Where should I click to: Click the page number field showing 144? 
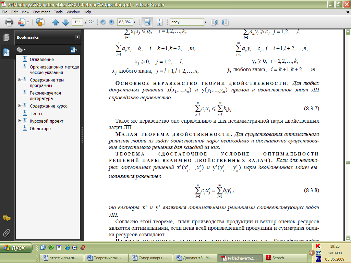(77, 22)
